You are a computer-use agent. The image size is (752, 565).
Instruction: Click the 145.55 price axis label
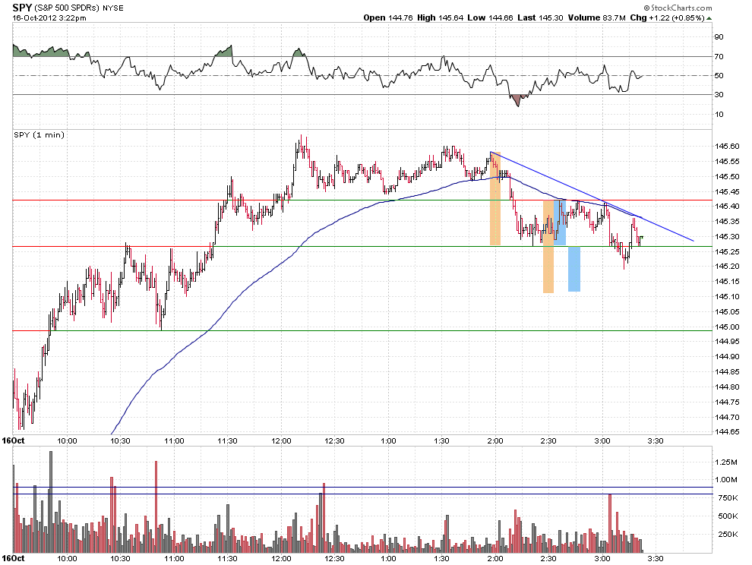point(727,162)
